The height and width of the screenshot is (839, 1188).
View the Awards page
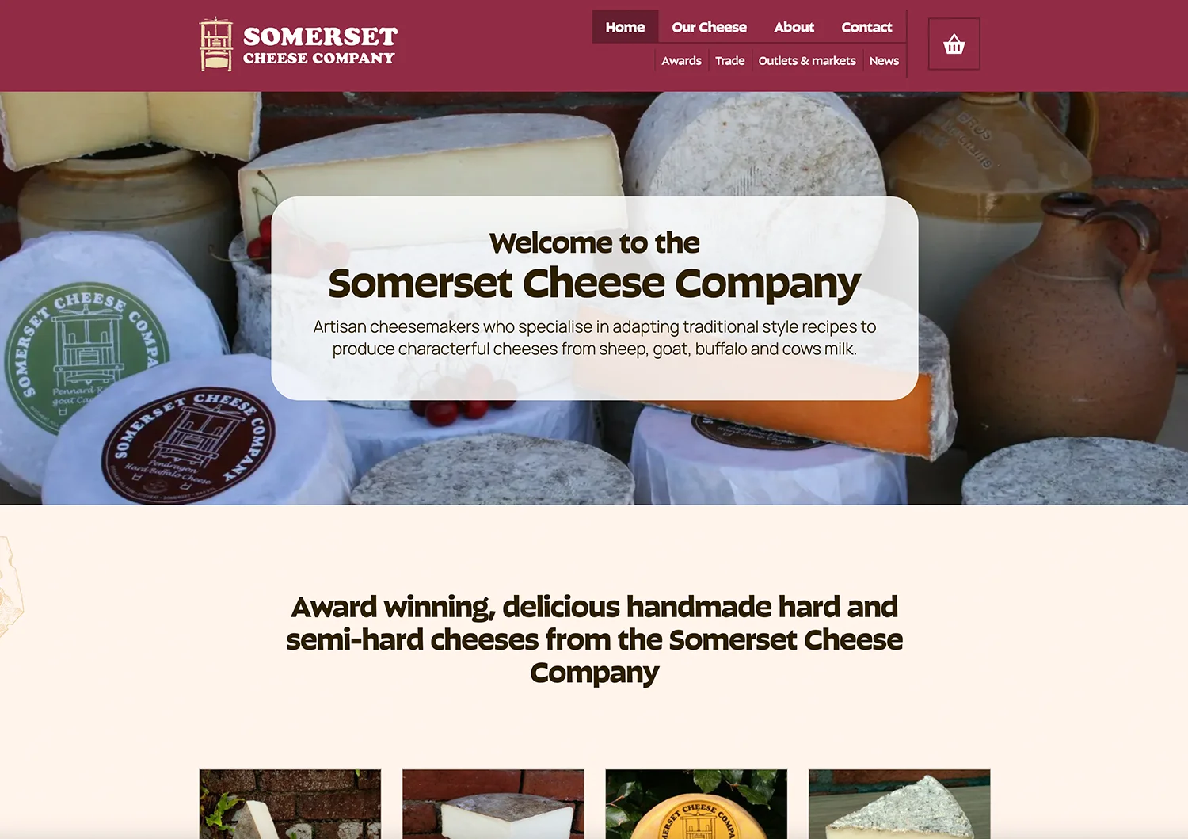click(681, 61)
